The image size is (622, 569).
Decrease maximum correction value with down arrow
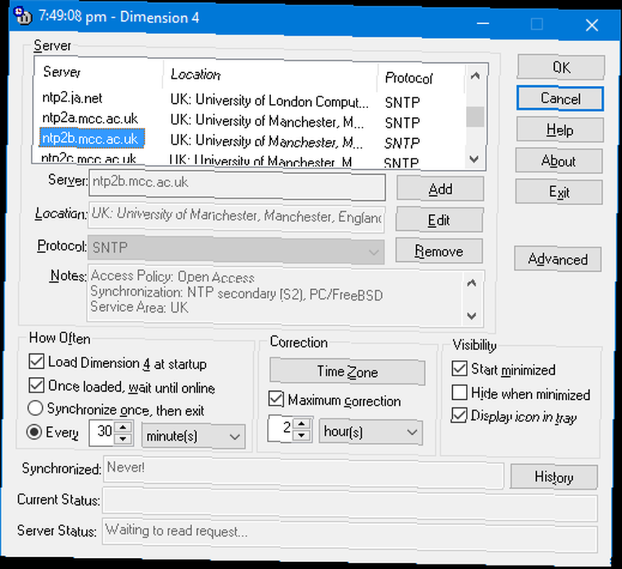[x=302, y=435]
